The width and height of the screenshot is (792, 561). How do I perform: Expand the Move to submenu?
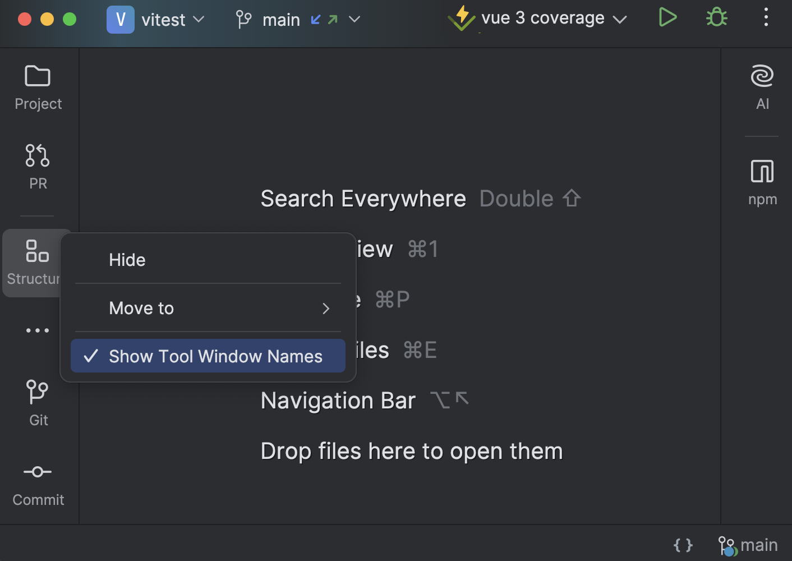pos(208,308)
